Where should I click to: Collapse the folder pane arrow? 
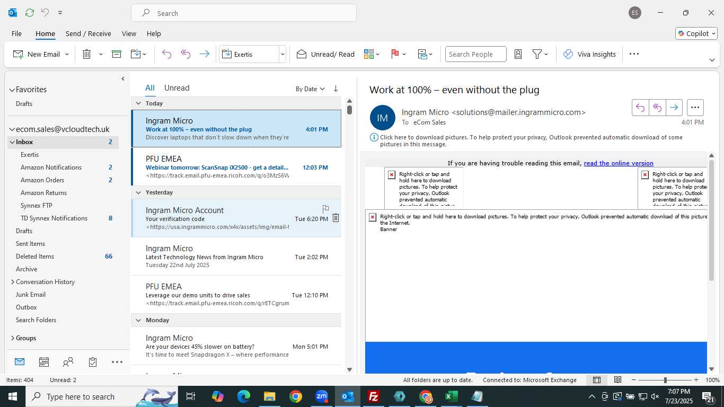point(122,78)
